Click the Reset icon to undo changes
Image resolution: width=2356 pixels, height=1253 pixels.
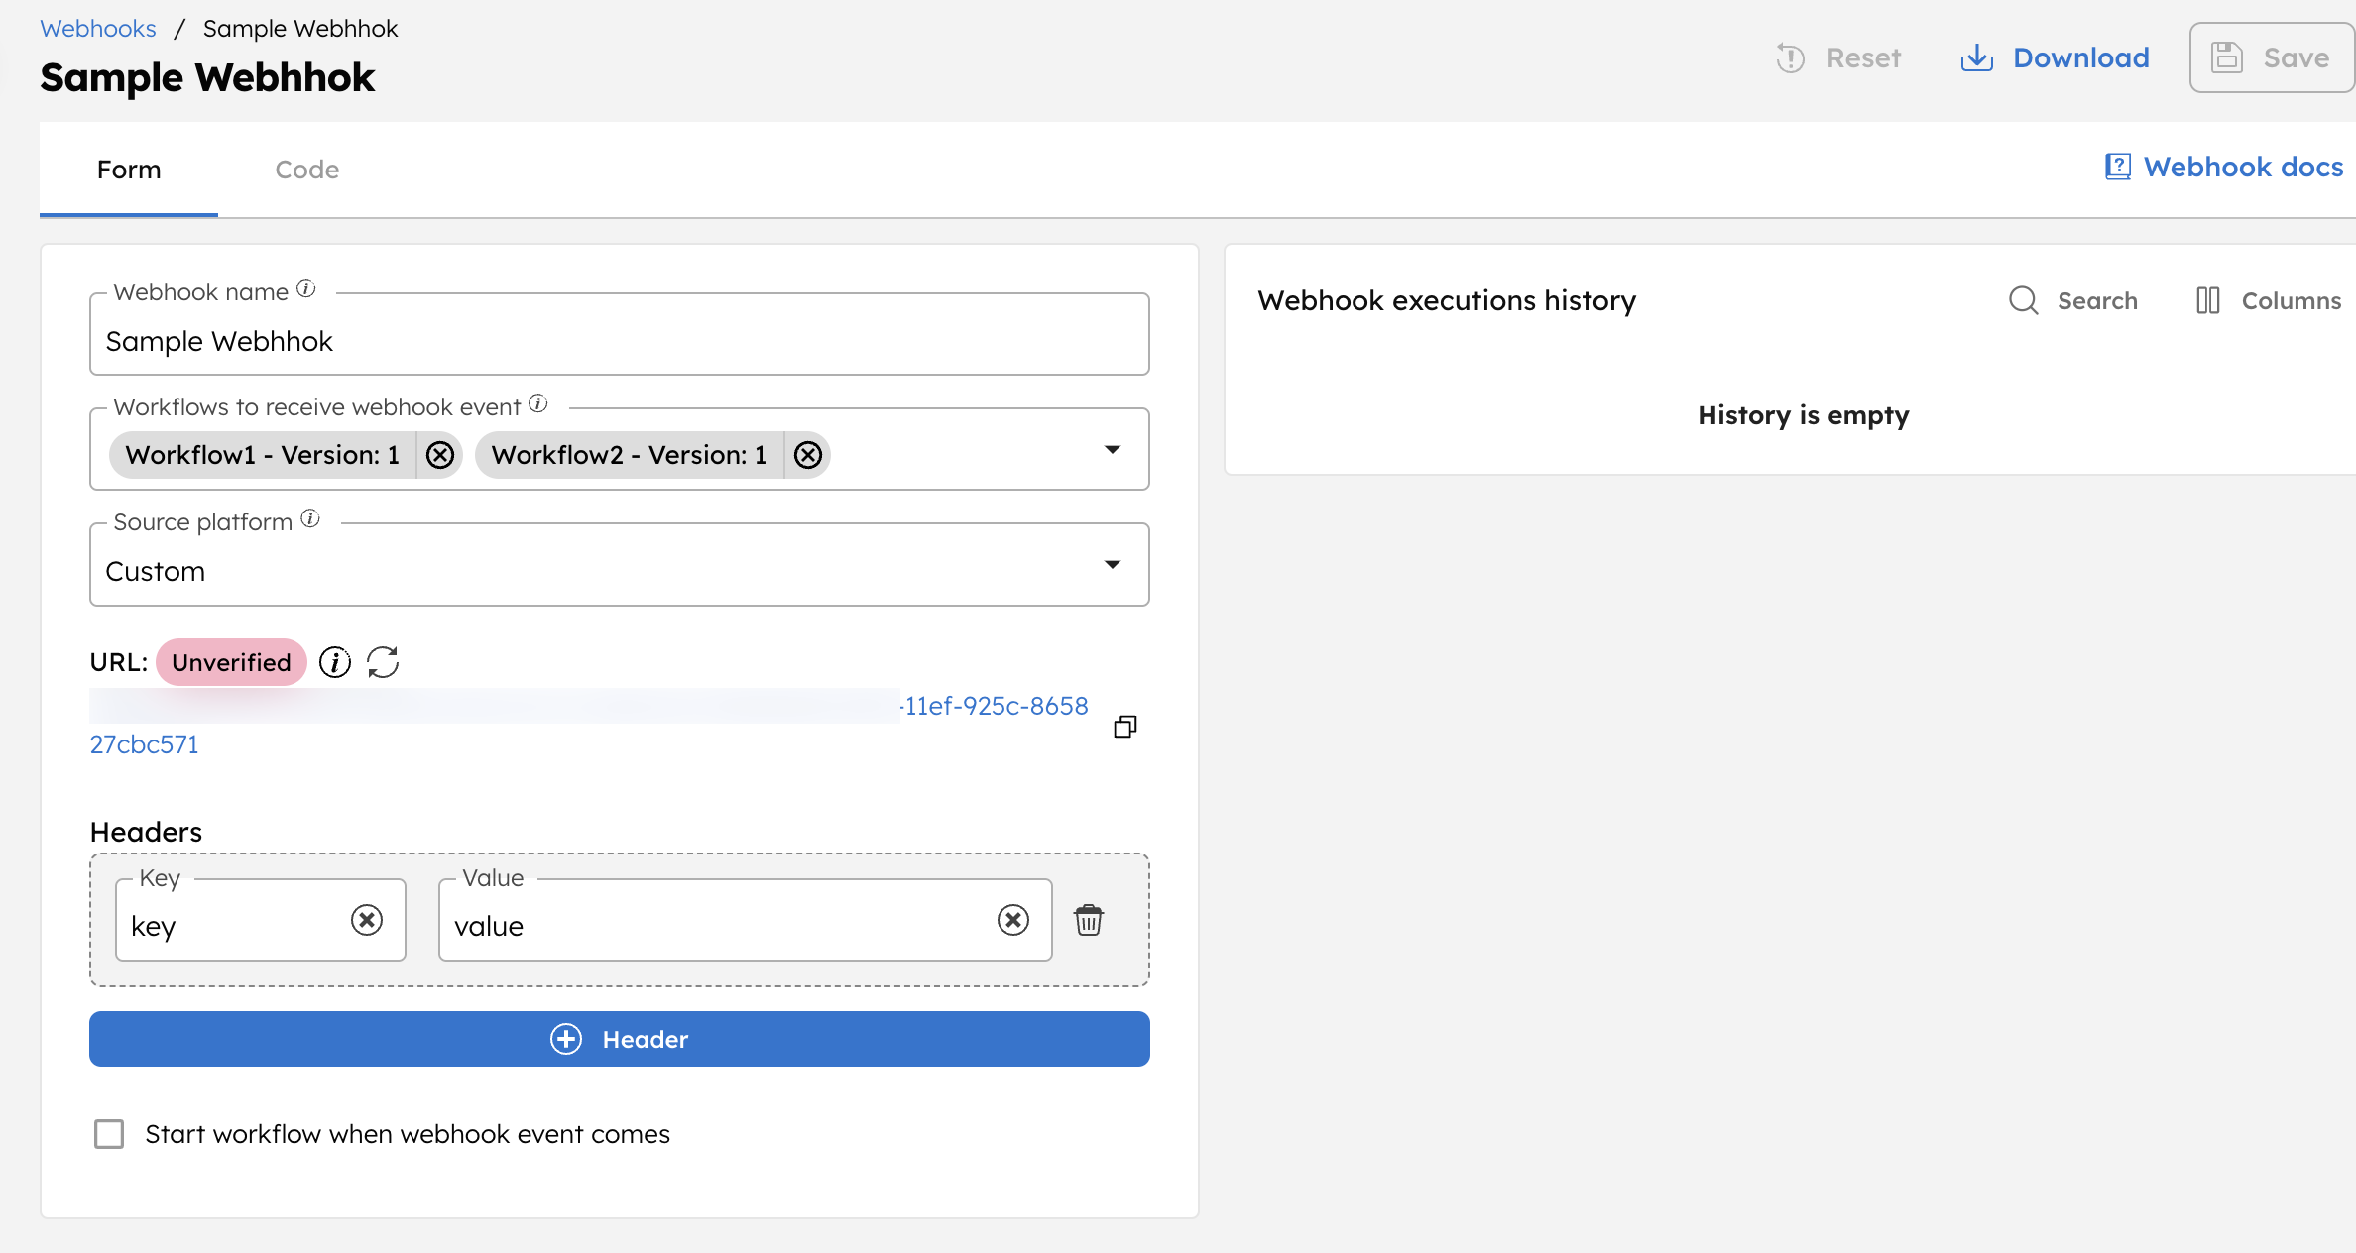click(1791, 57)
